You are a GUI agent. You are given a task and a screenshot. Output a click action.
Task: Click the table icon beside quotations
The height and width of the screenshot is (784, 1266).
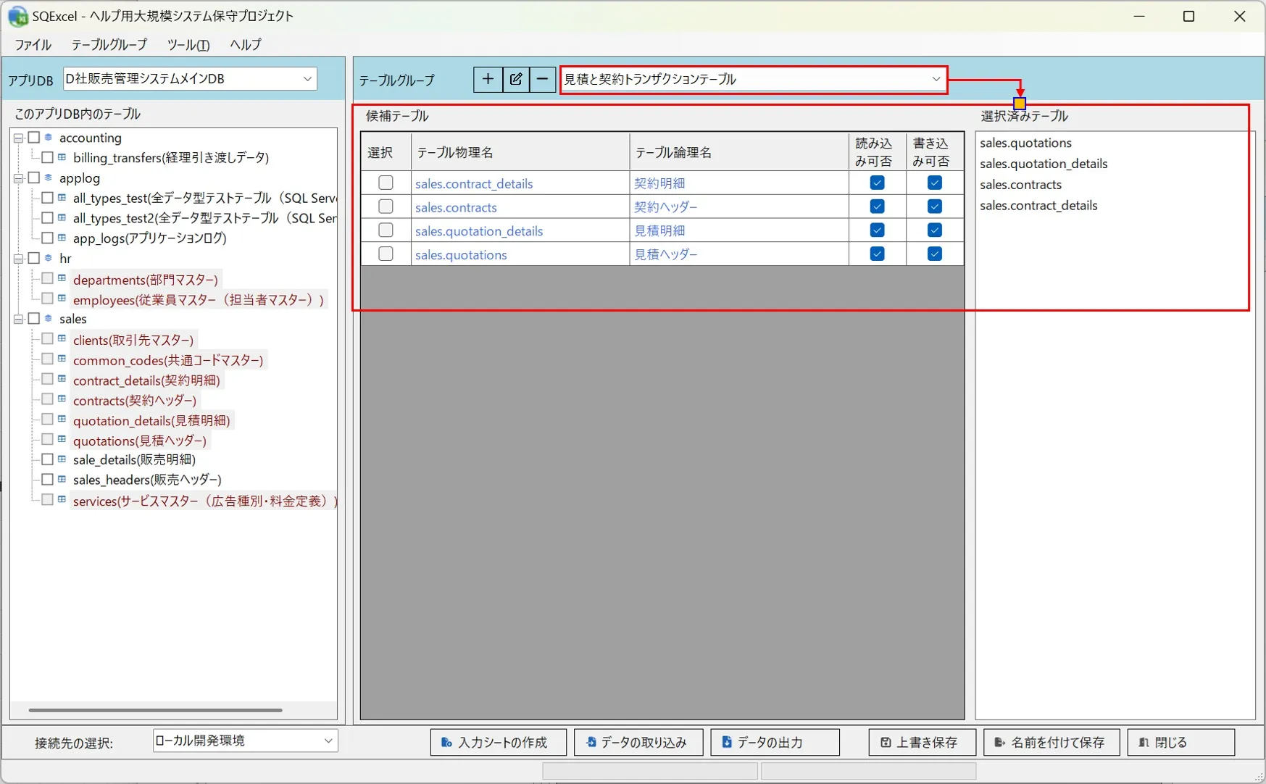(x=62, y=439)
